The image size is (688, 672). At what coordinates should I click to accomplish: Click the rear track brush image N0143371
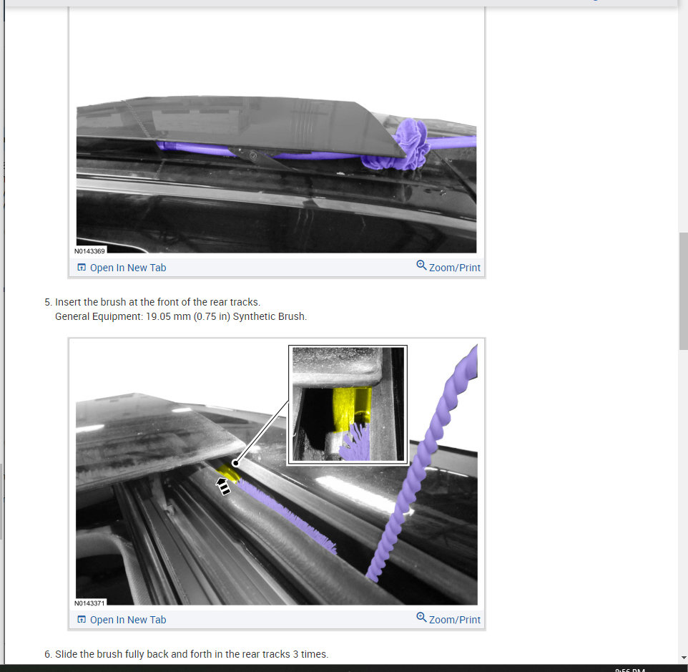(x=277, y=474)
